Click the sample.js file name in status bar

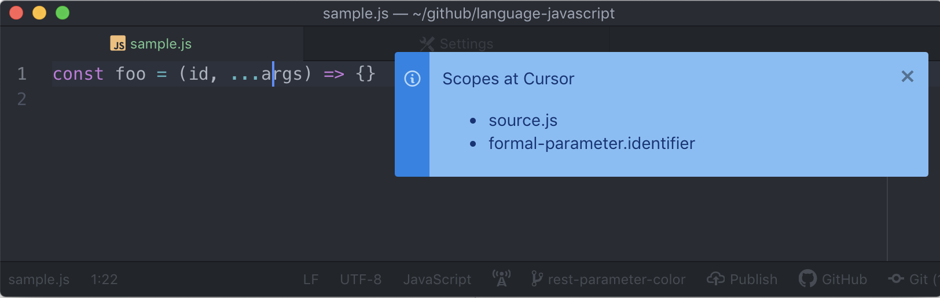coord(39,280)
